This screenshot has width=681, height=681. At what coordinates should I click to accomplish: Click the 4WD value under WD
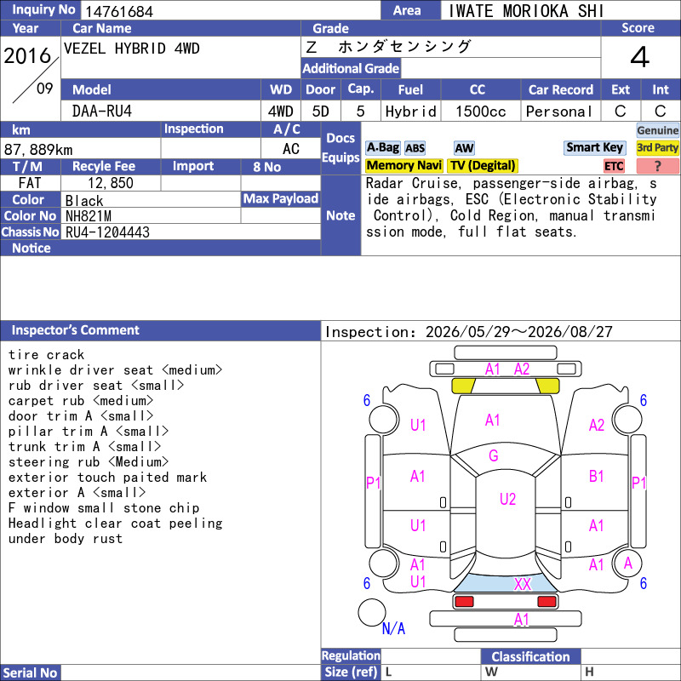tap(281, 112)
